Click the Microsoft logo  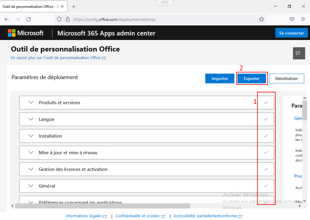tap(26, 33)
